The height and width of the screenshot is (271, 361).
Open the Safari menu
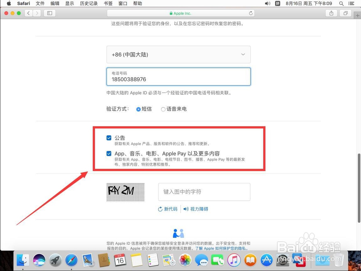coord(23,4)
